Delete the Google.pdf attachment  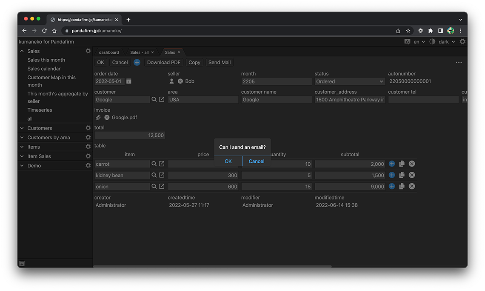click(107, 118)
